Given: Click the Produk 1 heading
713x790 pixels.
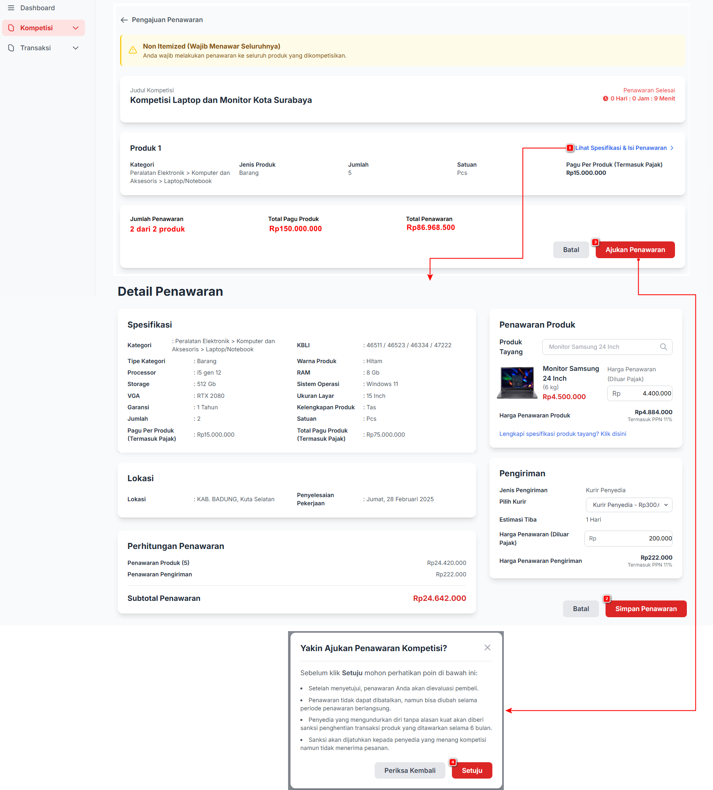Looking at the screenshot, I should [x=145, y=148].
